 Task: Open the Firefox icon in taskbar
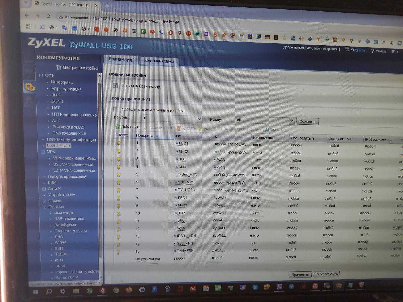pos(129,290)
